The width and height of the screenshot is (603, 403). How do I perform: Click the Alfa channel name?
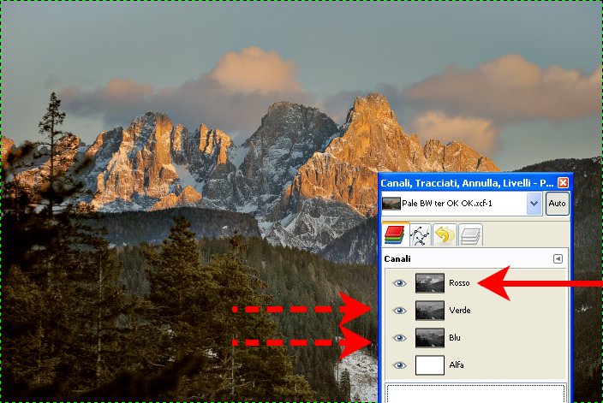point(456,364)
